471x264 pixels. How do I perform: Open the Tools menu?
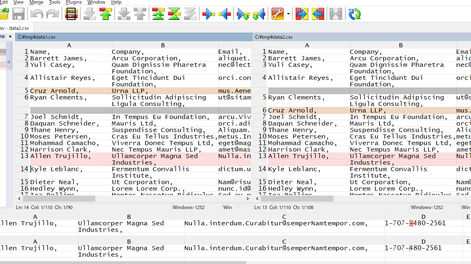54,2
